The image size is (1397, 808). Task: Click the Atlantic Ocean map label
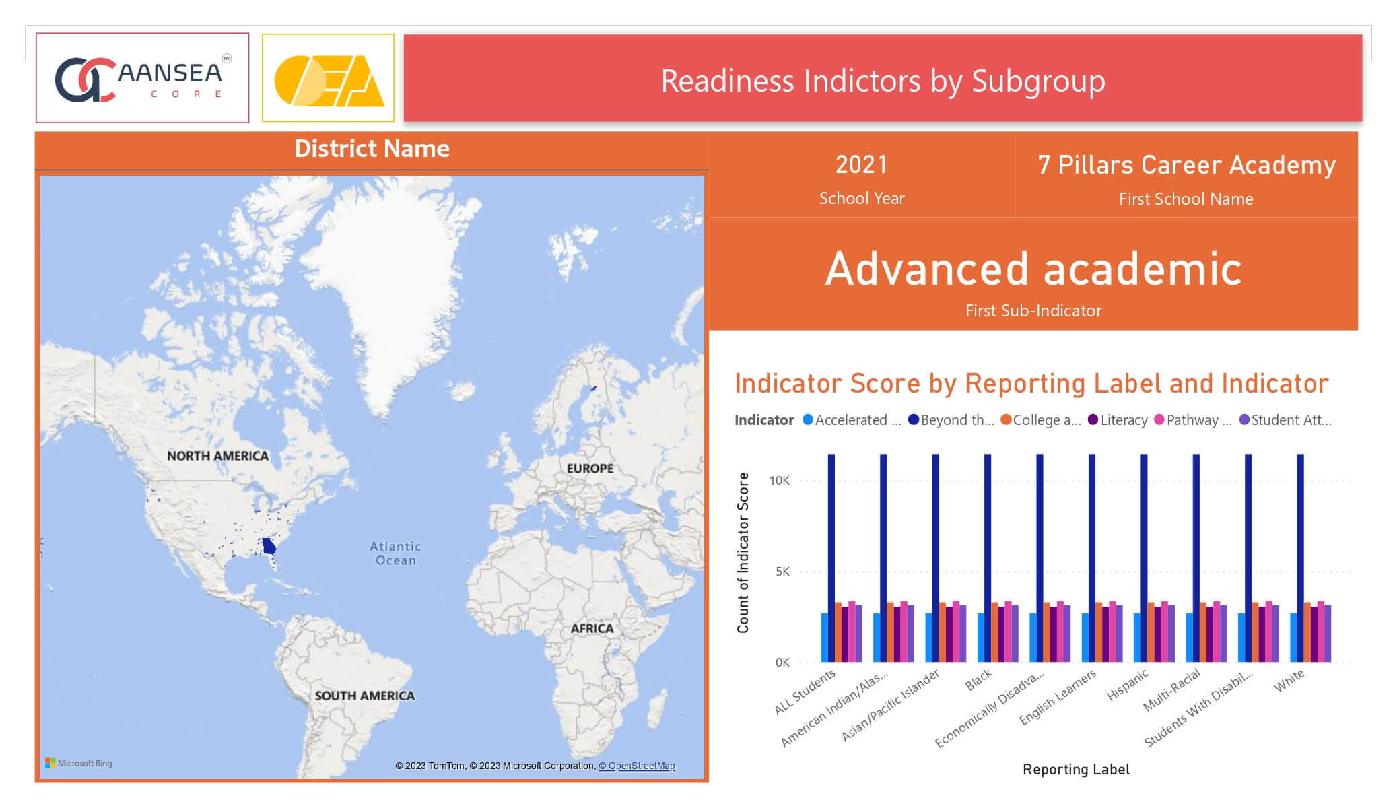tap(395, 553)
